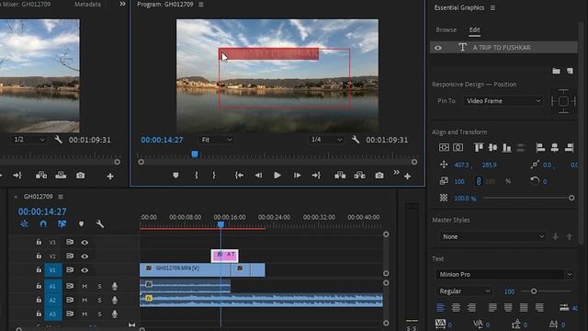Create new layer in Essential Graphics
The width and height of the screenshot is (588, 331).
(x=570, y=71)
